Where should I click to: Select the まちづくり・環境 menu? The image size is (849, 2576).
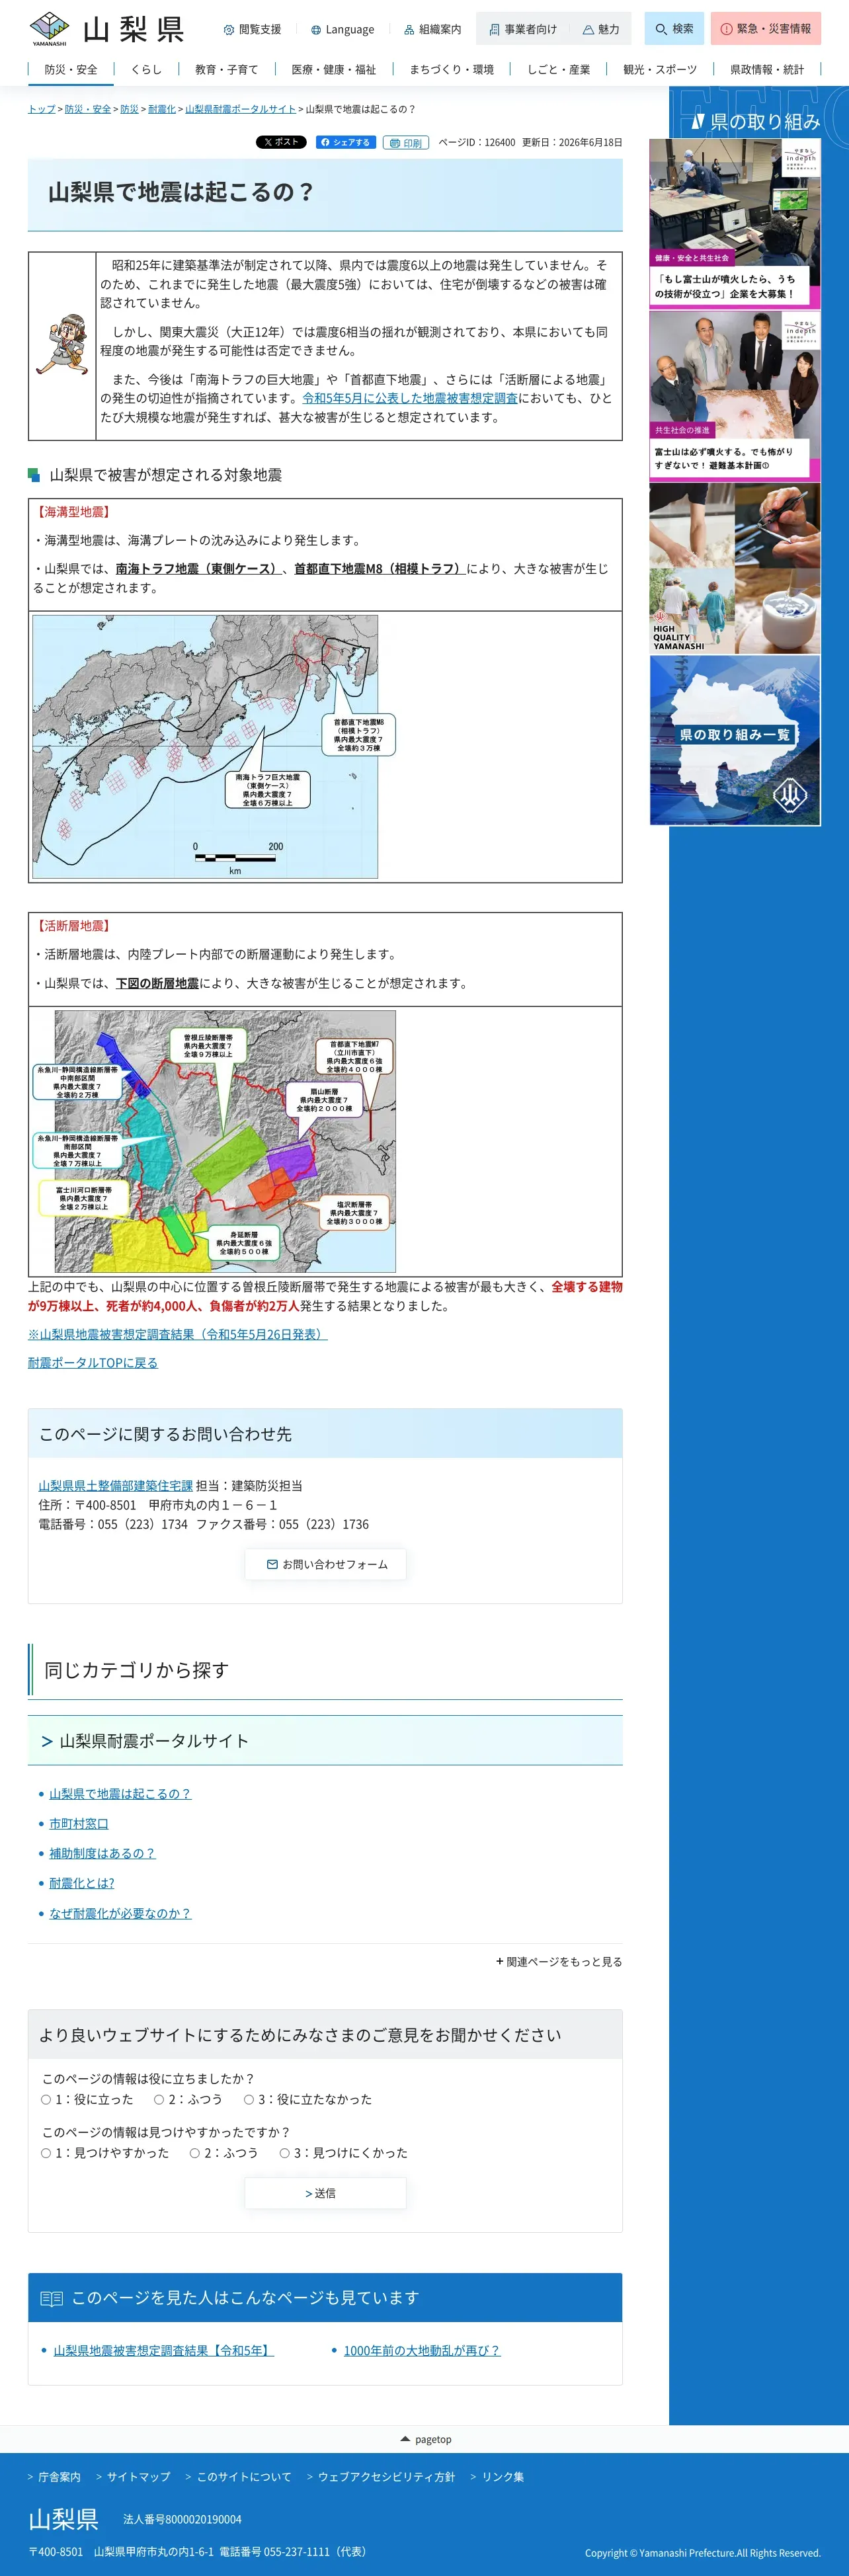(x=451, y=70)
